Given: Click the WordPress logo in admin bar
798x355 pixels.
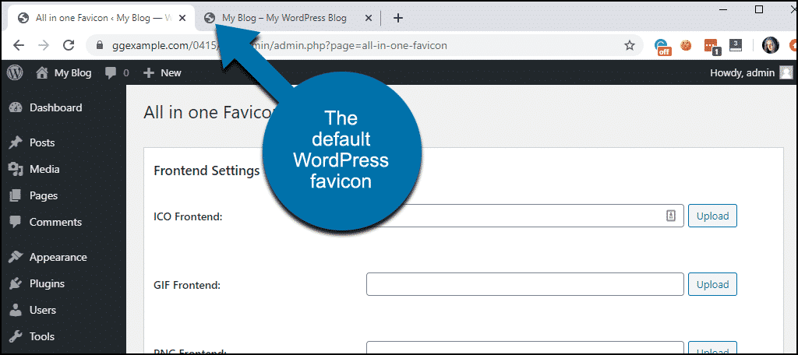Looking at the screenshot, I should click(x=16, y=72).
